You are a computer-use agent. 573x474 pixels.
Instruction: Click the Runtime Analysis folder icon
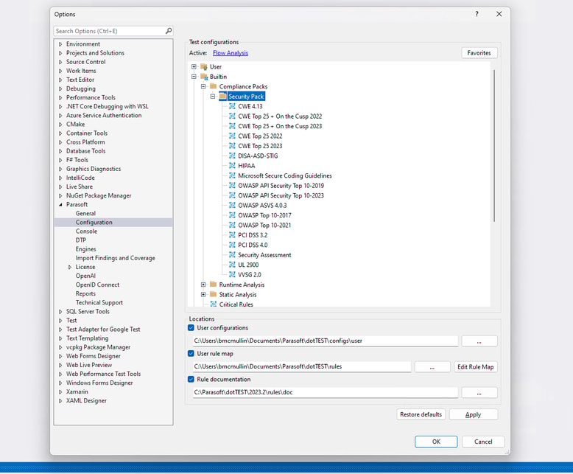[x=214, y=285]
